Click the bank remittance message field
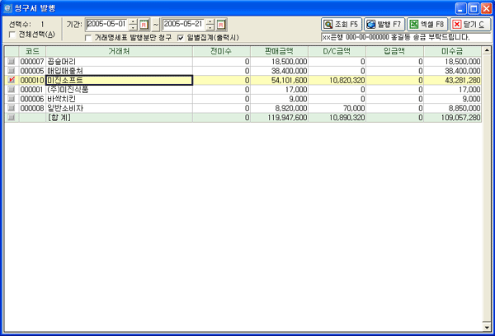495x336 pixels. click(406, 37)
